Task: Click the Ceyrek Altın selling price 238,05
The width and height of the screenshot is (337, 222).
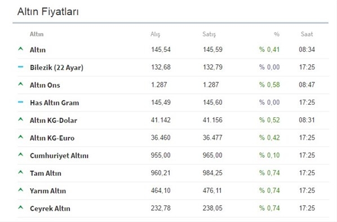Action: (212, 208)
